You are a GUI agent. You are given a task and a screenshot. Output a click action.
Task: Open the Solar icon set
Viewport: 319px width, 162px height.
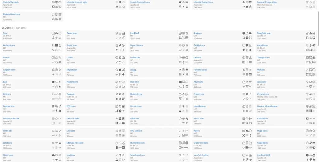click(6, 33)
